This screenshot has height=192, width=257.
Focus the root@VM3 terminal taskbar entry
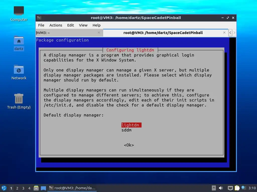point(72,188)
